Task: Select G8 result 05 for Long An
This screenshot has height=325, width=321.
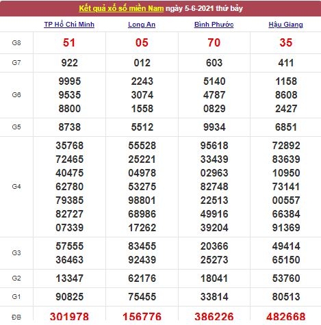Action: [x=142, y=42]
